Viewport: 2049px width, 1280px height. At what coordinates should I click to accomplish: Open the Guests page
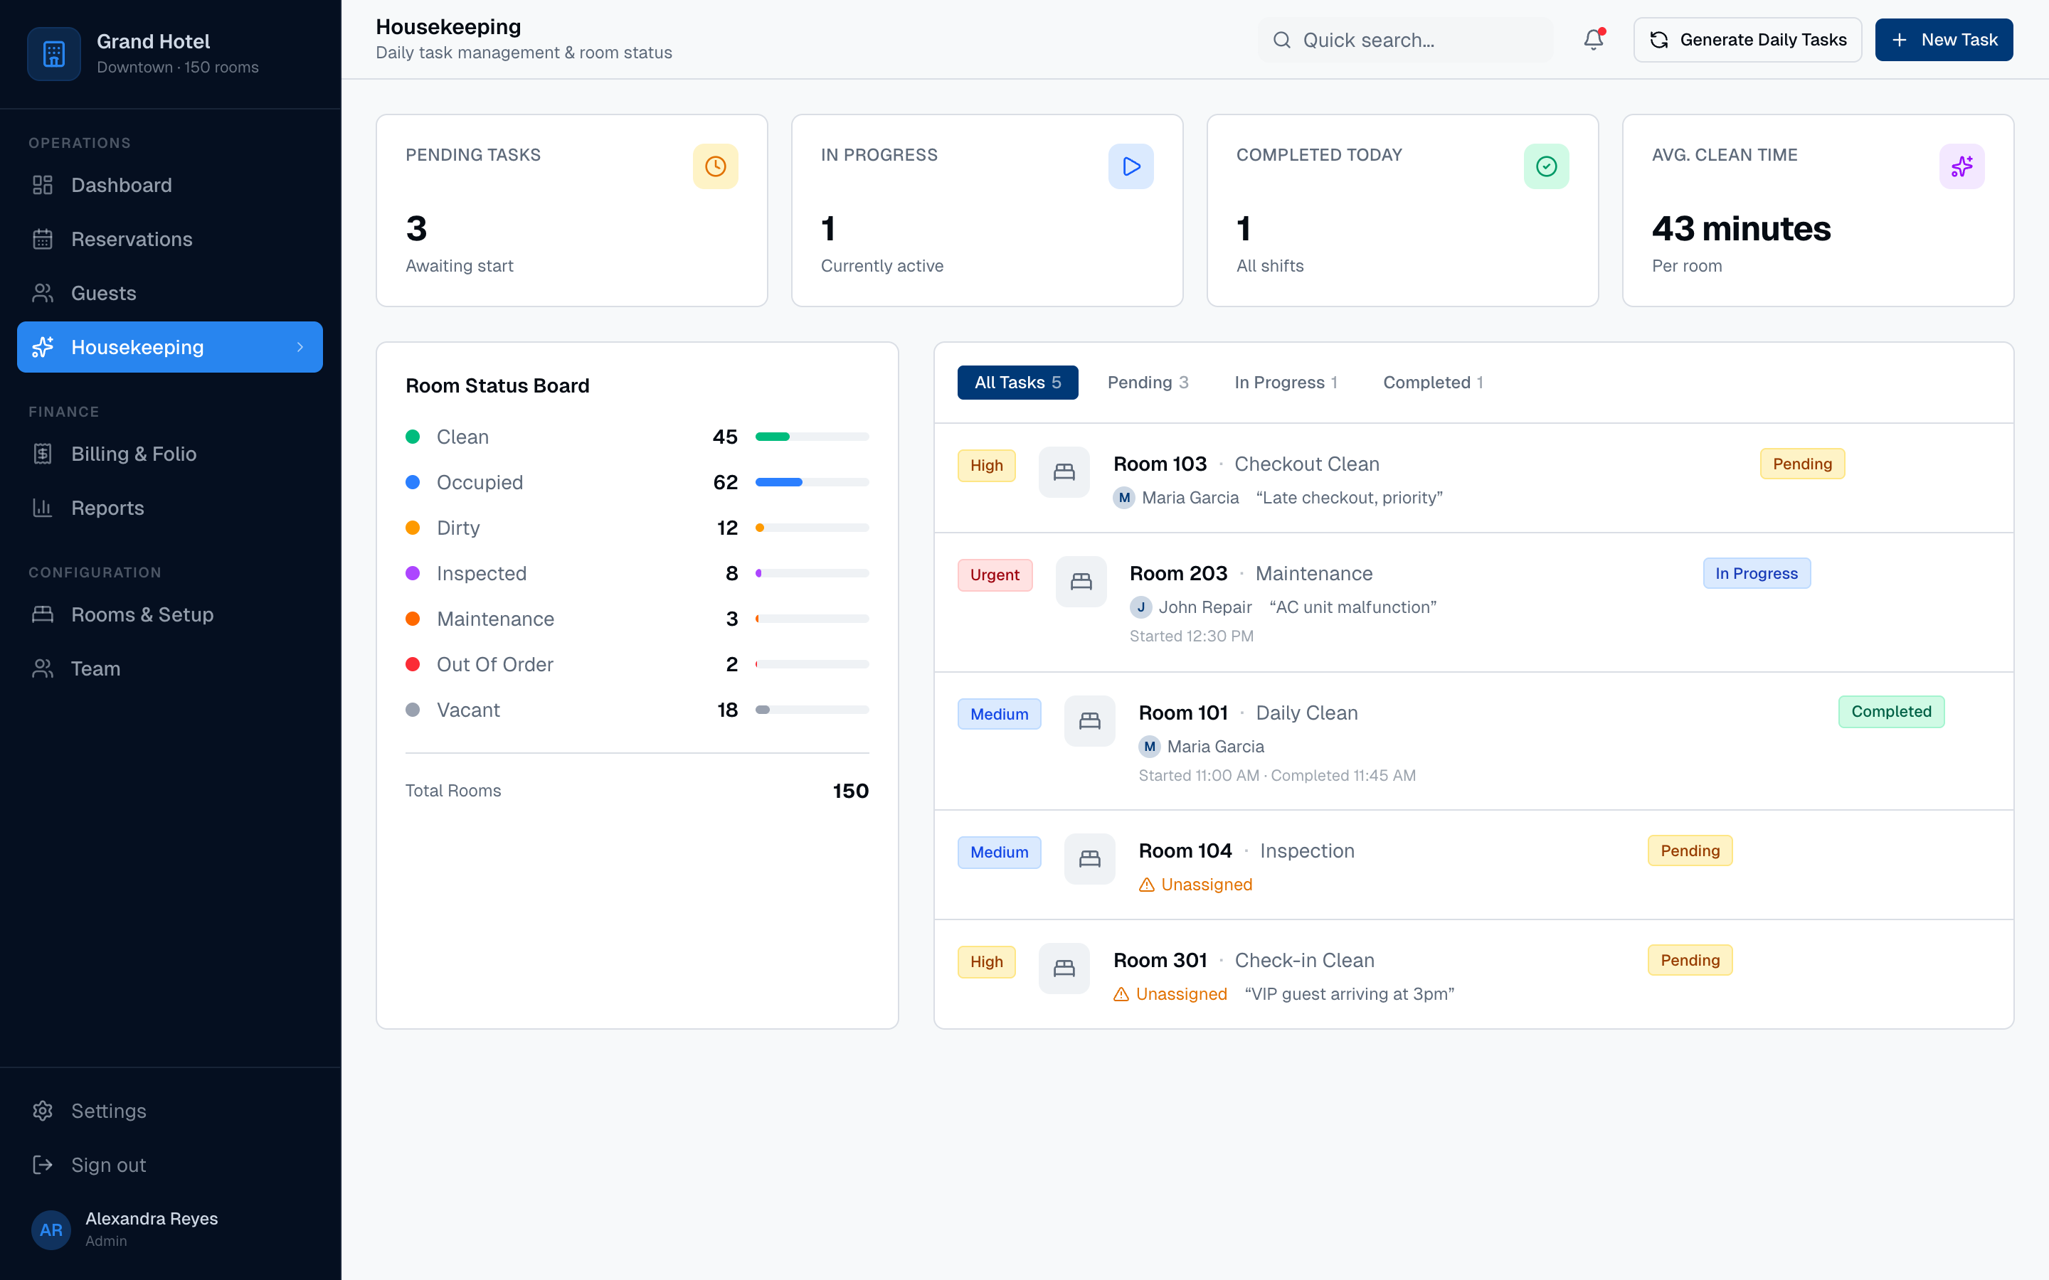[169, 293]
